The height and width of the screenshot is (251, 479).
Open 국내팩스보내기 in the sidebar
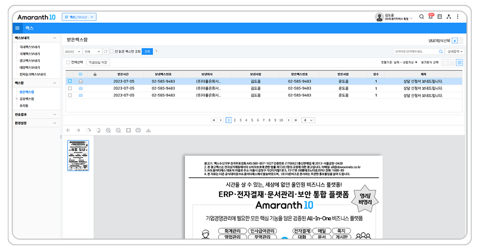coord(30,47)
